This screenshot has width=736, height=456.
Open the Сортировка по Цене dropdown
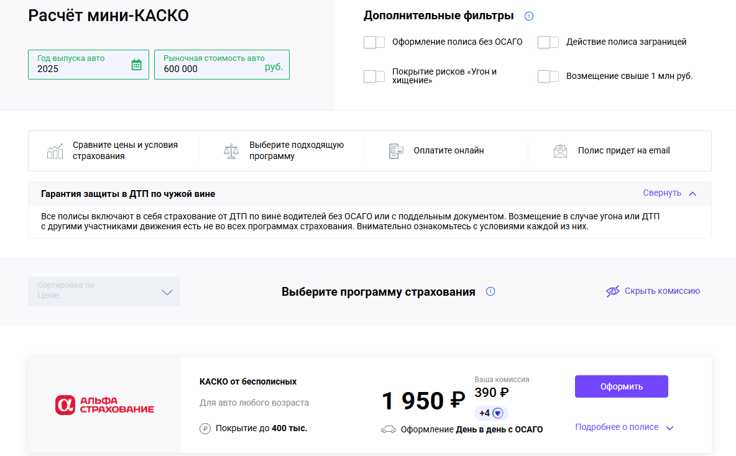104,291
